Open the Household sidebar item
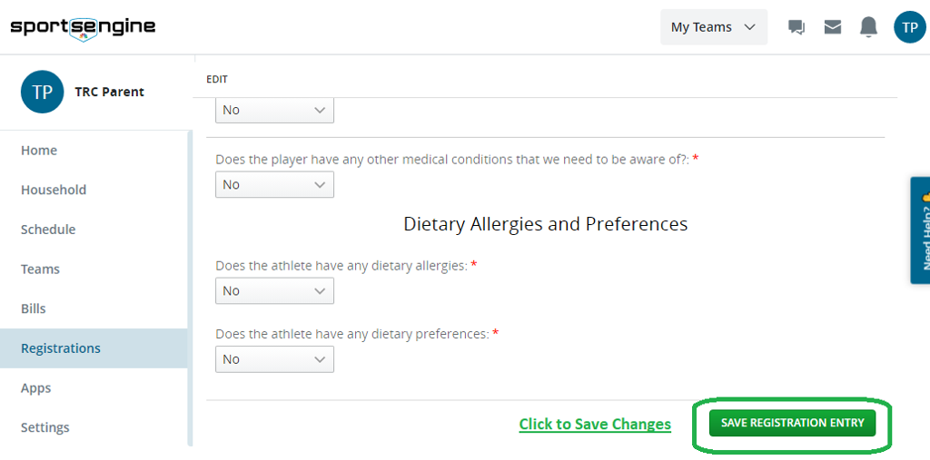The height and width of the screenshot is (460, 930). pyautogui.click(x=54, y=190)
